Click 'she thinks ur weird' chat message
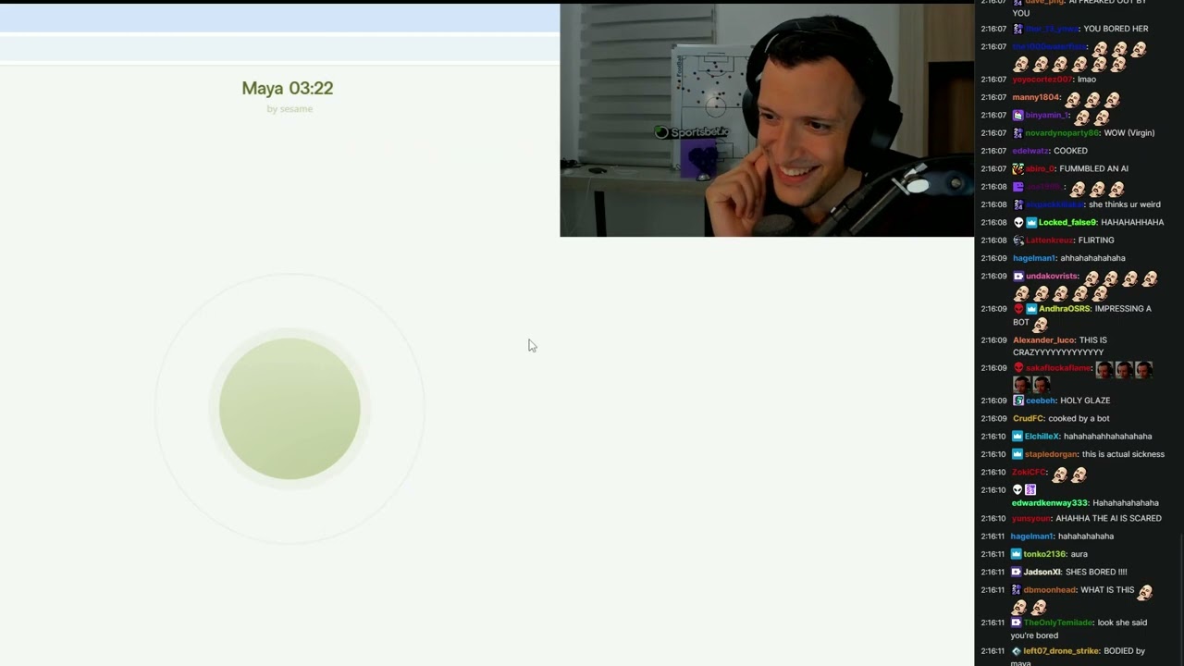The image size is (1184, 666). [1124, 205]
